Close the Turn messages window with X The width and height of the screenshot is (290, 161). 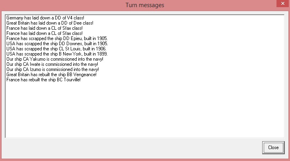[x=283, y=4]
